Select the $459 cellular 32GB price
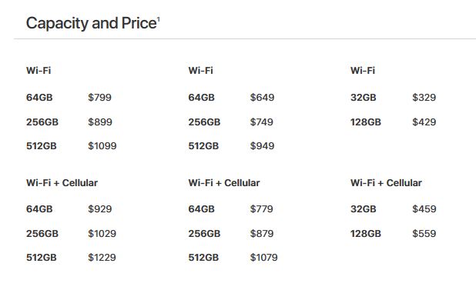The height and width of the screenshot is (290, 476). click(x=424, y=209)
